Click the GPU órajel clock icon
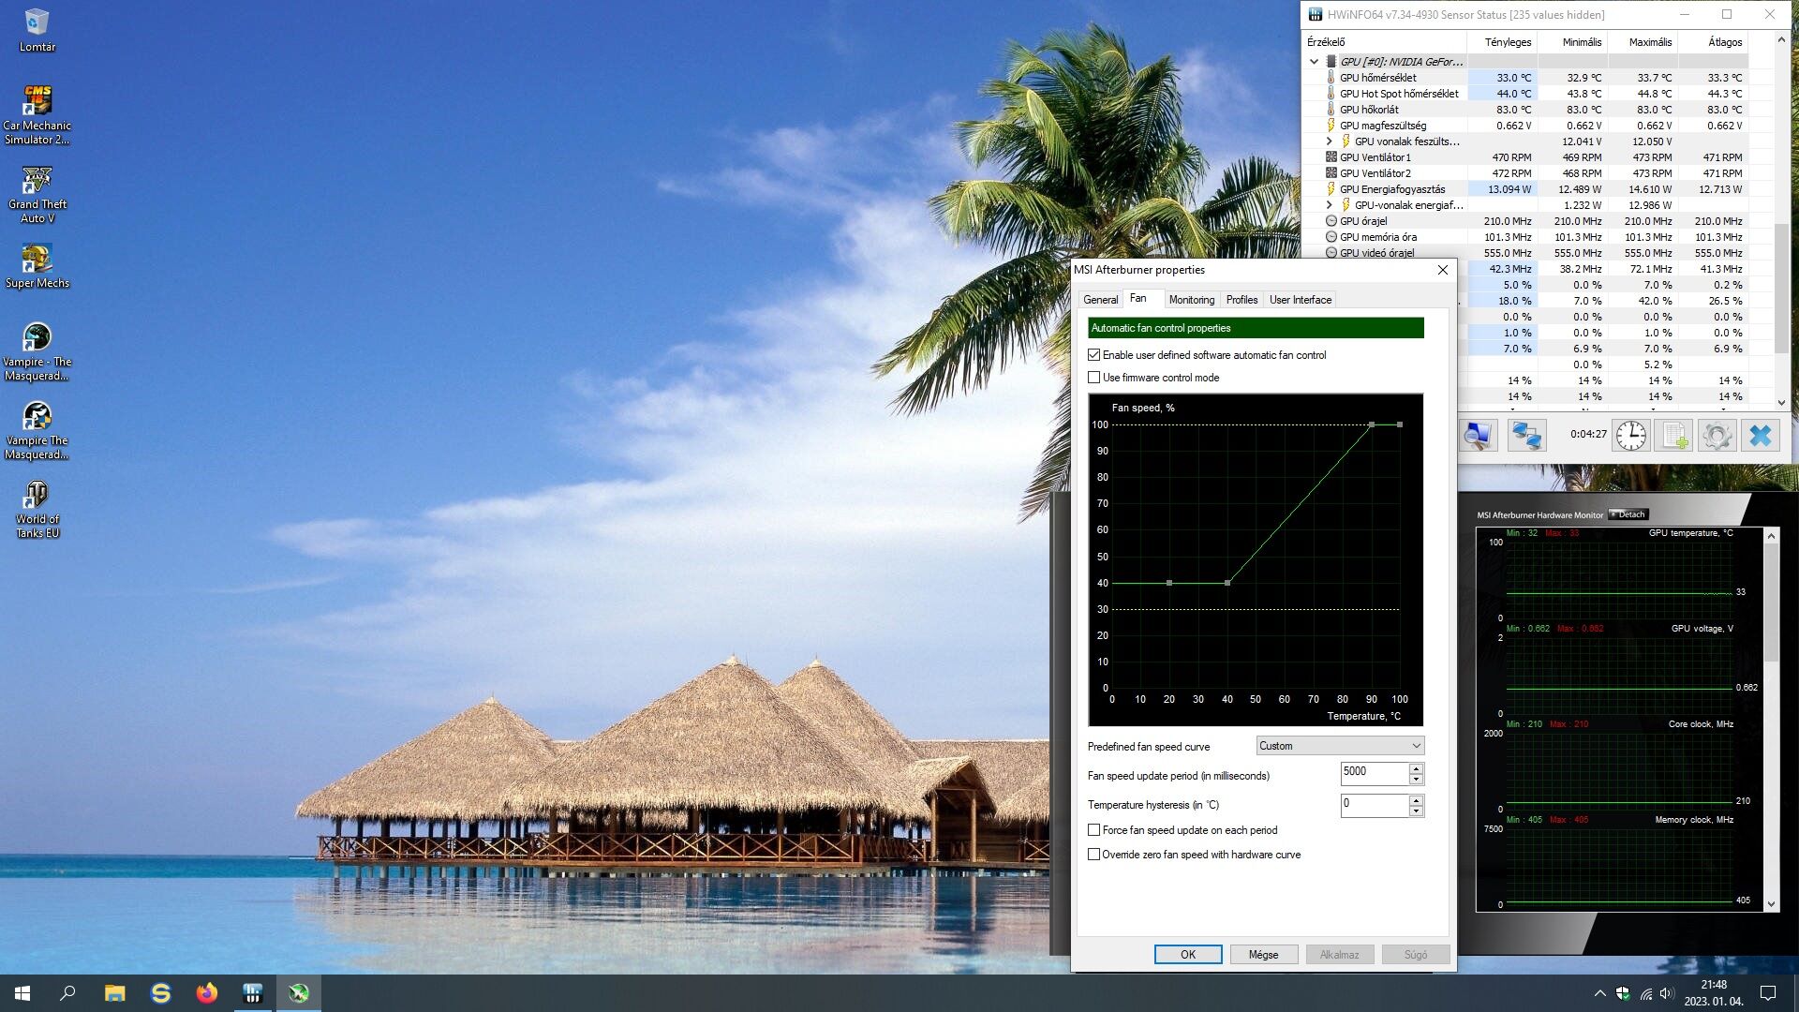This screenshot has height=1012, width=1799. click(1331, 221)
